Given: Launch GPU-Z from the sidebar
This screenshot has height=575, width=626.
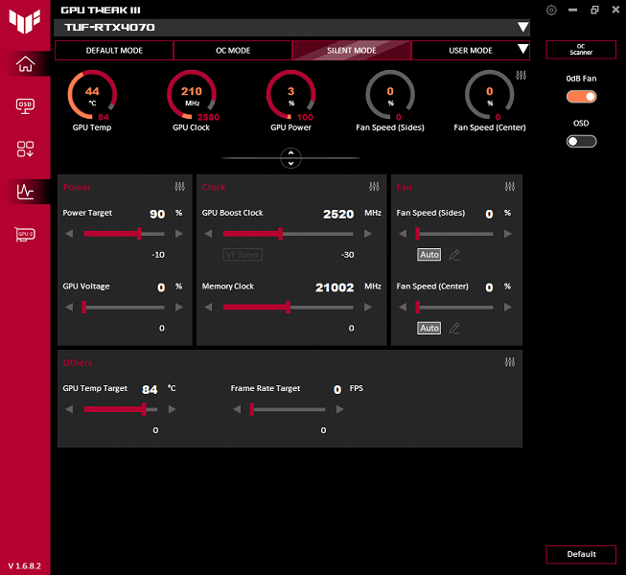Looking at the screenshot, I should pos(25,234).
